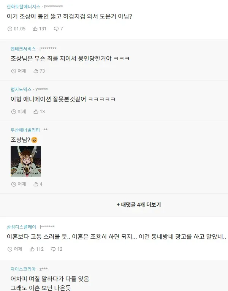Like the 삼성디스플레이 comment with 112 likes

coord(36,249)
